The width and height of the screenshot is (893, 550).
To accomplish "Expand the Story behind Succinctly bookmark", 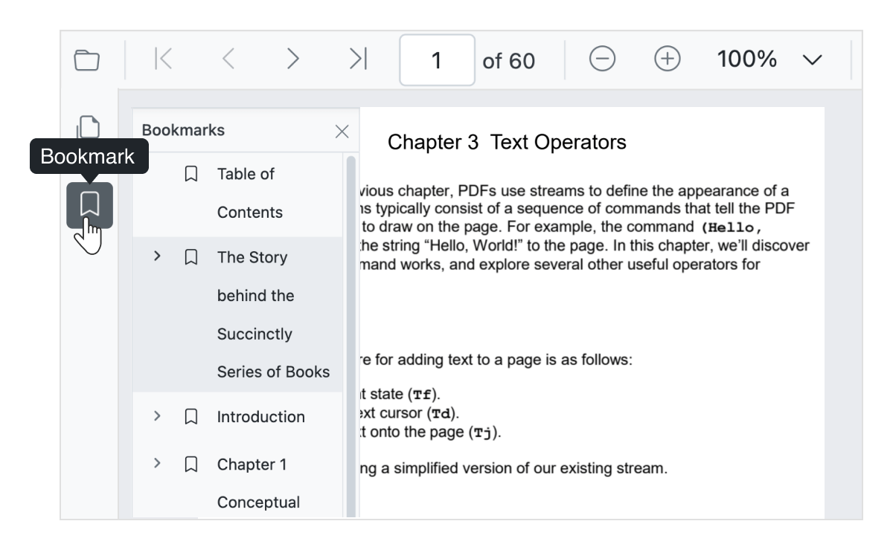I will (x=157, y=256).
